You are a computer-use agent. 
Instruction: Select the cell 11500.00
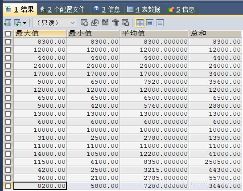[x=40, y=162]
